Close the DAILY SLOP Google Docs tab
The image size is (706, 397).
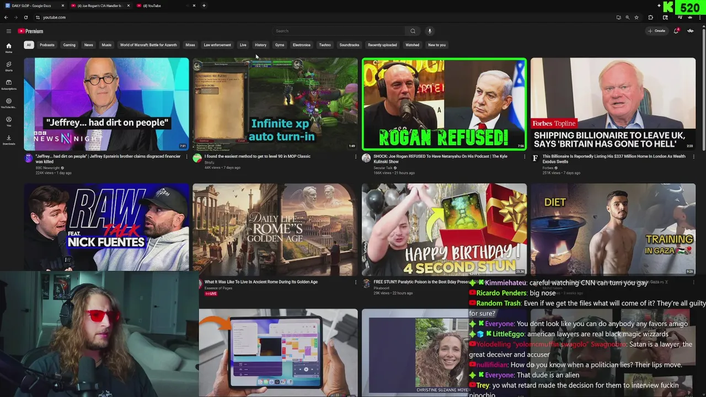point(62,6)
